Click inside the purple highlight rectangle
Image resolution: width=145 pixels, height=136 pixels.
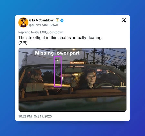click(58, 72)
